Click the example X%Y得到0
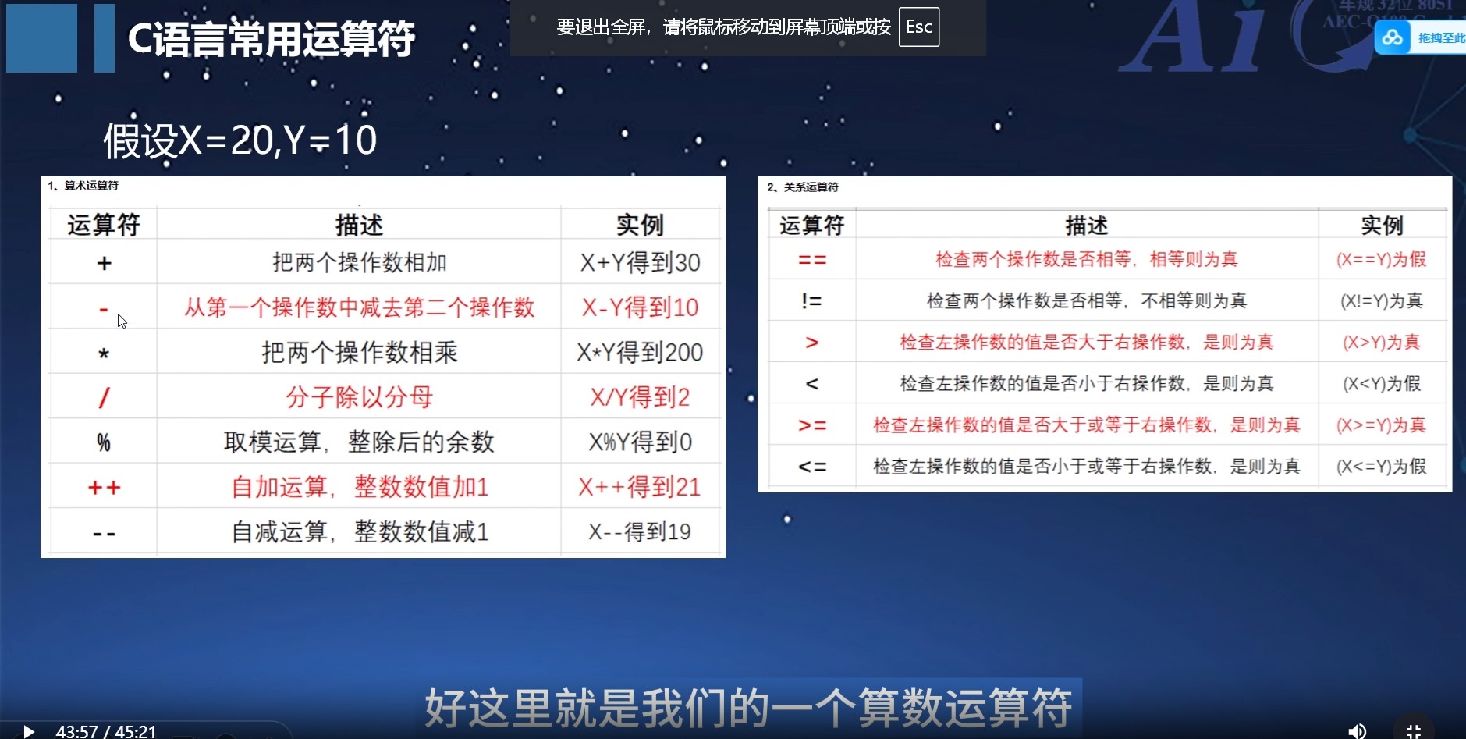 click(640, 442)
